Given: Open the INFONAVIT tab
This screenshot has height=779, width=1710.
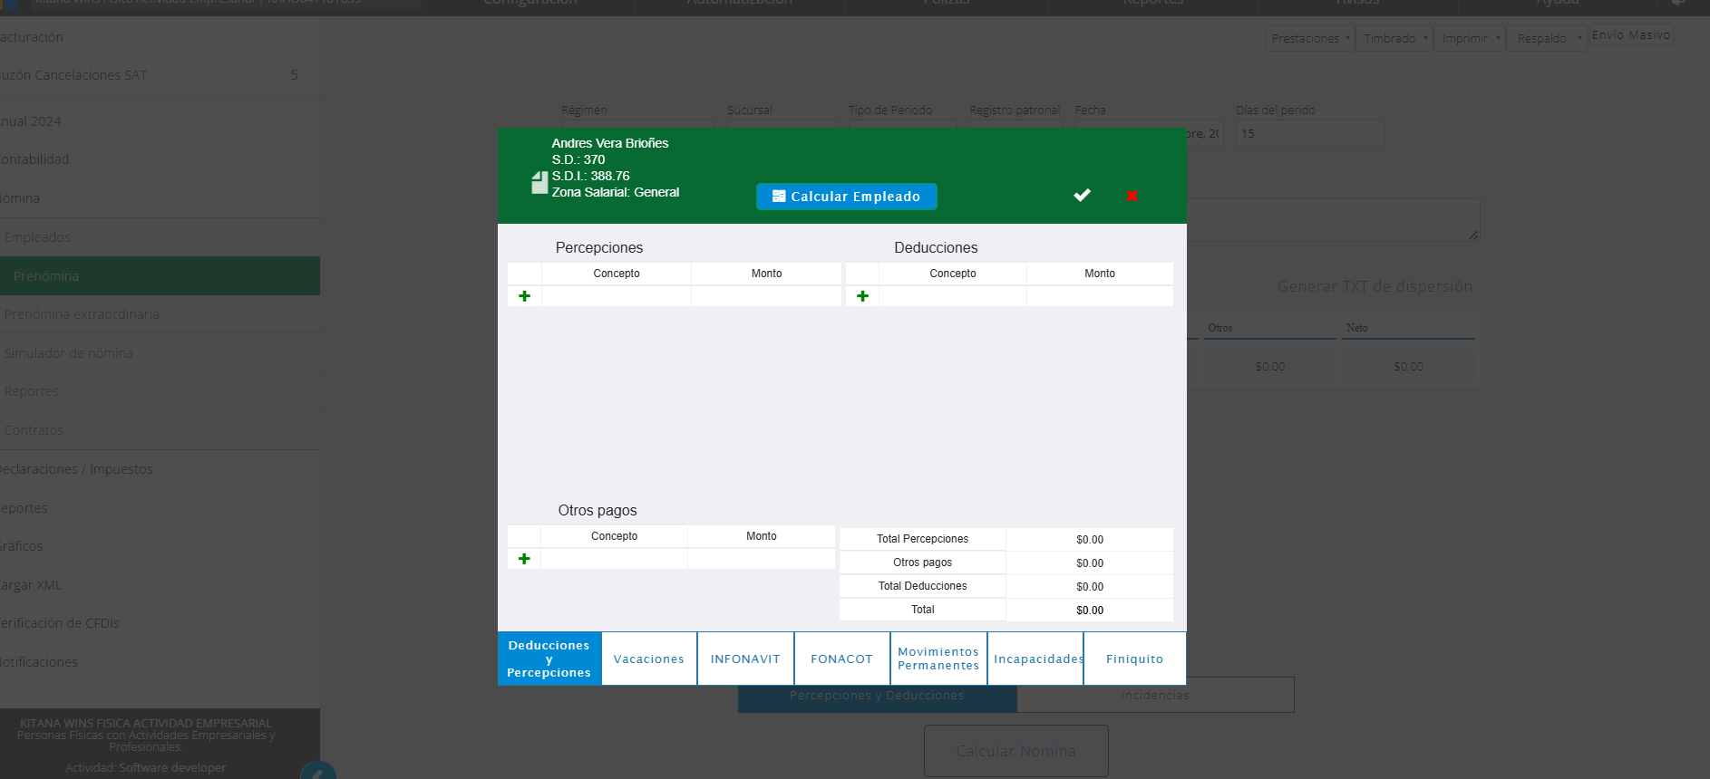Looking at the screenshot, I should [x=745, y=659].
